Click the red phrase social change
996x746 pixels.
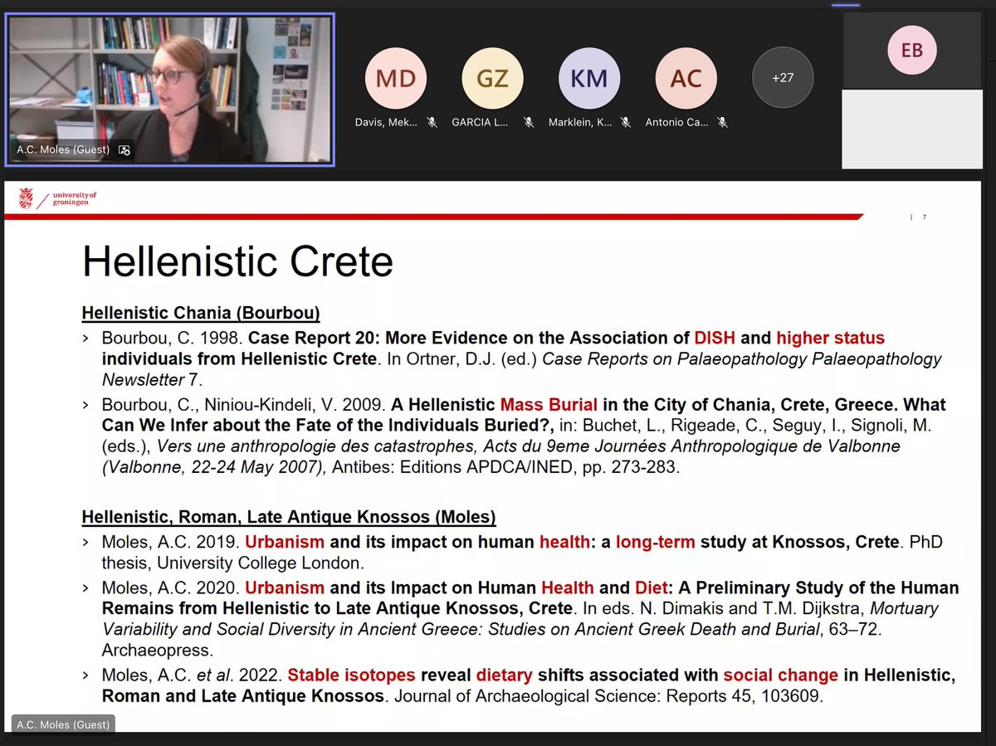(x=780, y=675)
